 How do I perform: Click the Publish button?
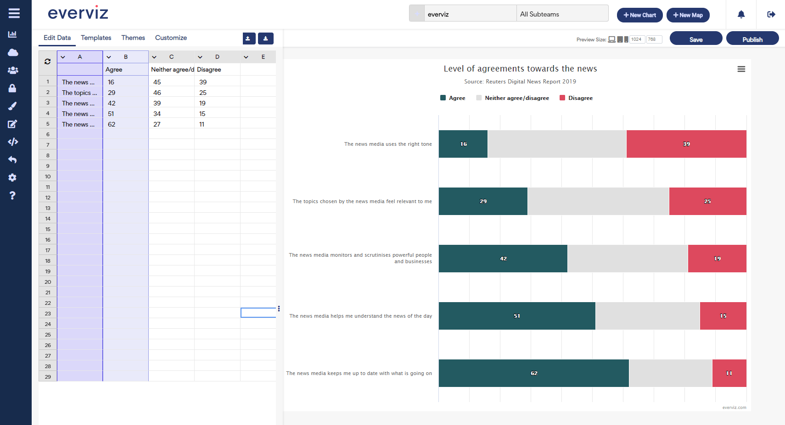tap(752, 39)
